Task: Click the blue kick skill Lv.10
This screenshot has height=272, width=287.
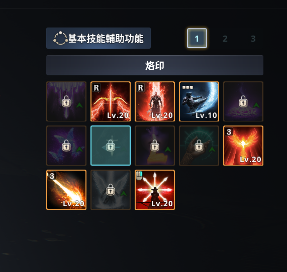Action: [x=199, y=101]
